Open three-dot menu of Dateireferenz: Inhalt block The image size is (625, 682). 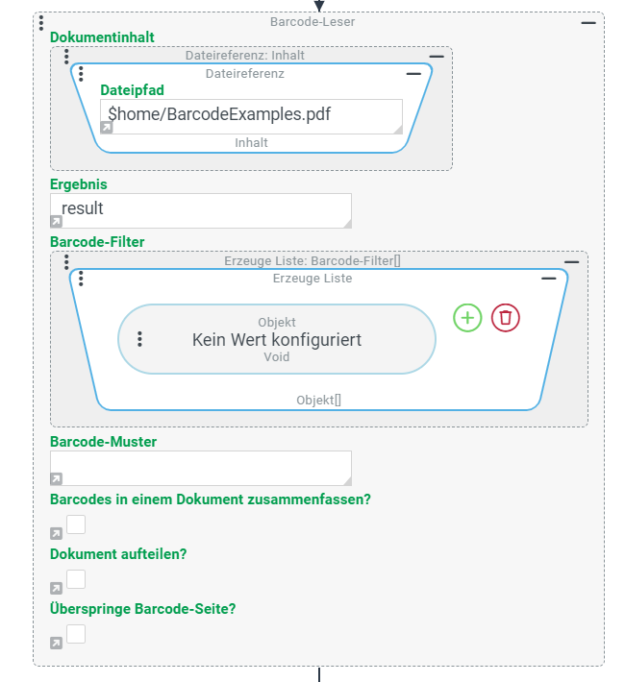[65, 56]
